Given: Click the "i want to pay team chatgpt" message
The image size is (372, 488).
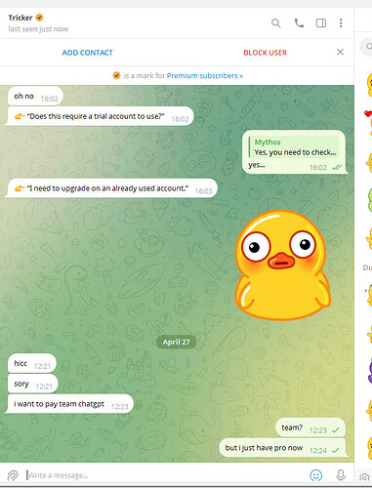Looking at the screenshot, I should pyautogui.click(x=69, y=404).
